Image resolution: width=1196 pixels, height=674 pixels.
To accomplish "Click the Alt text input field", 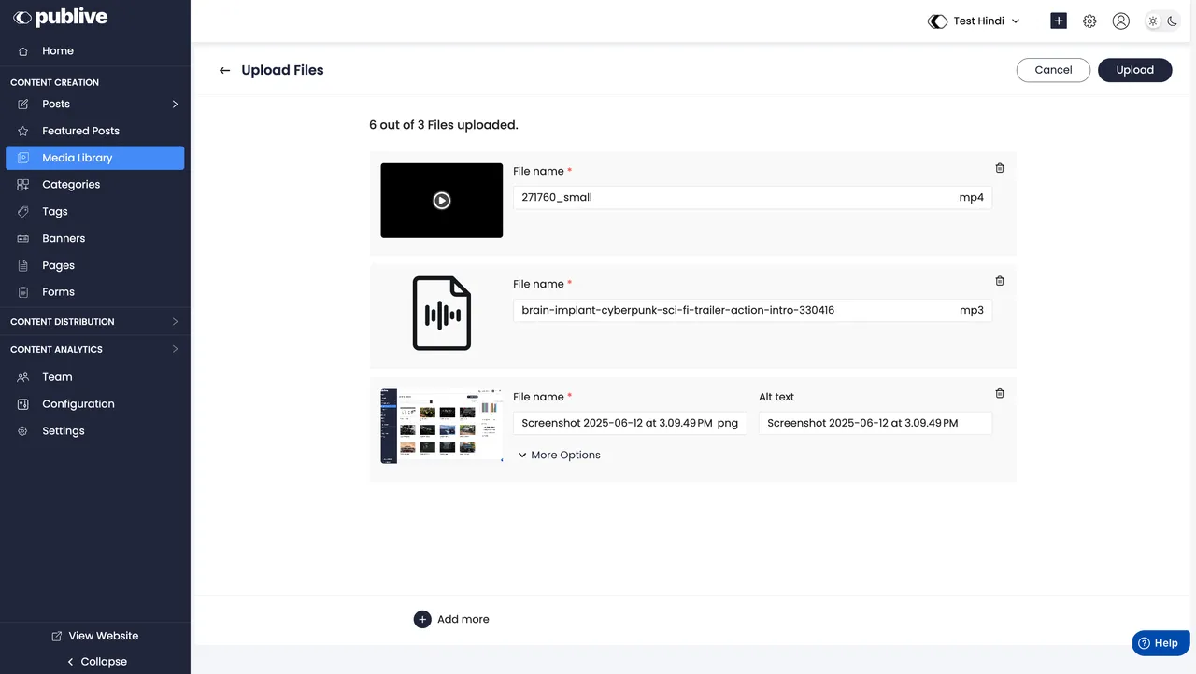I will 875,423.
